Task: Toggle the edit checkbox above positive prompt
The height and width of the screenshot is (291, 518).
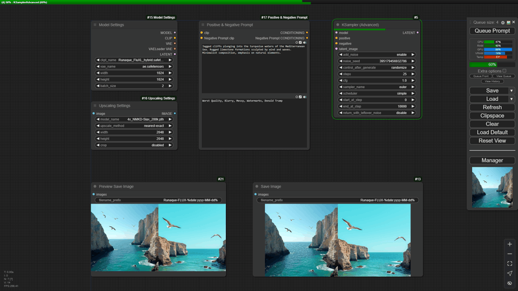Action: click(x=300, y=43)
